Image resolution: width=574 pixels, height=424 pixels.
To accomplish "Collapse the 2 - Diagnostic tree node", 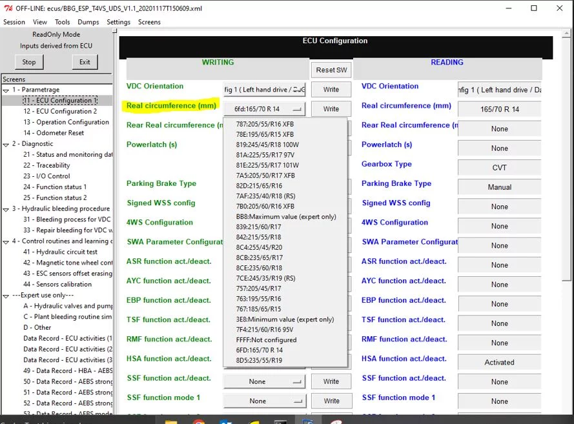I will [6, 144].
